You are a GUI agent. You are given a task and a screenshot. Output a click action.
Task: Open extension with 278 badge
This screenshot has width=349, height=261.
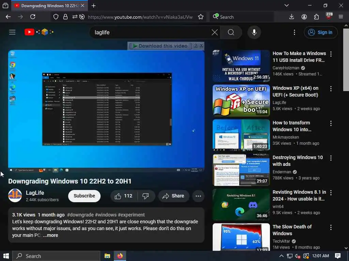point(329,16)
